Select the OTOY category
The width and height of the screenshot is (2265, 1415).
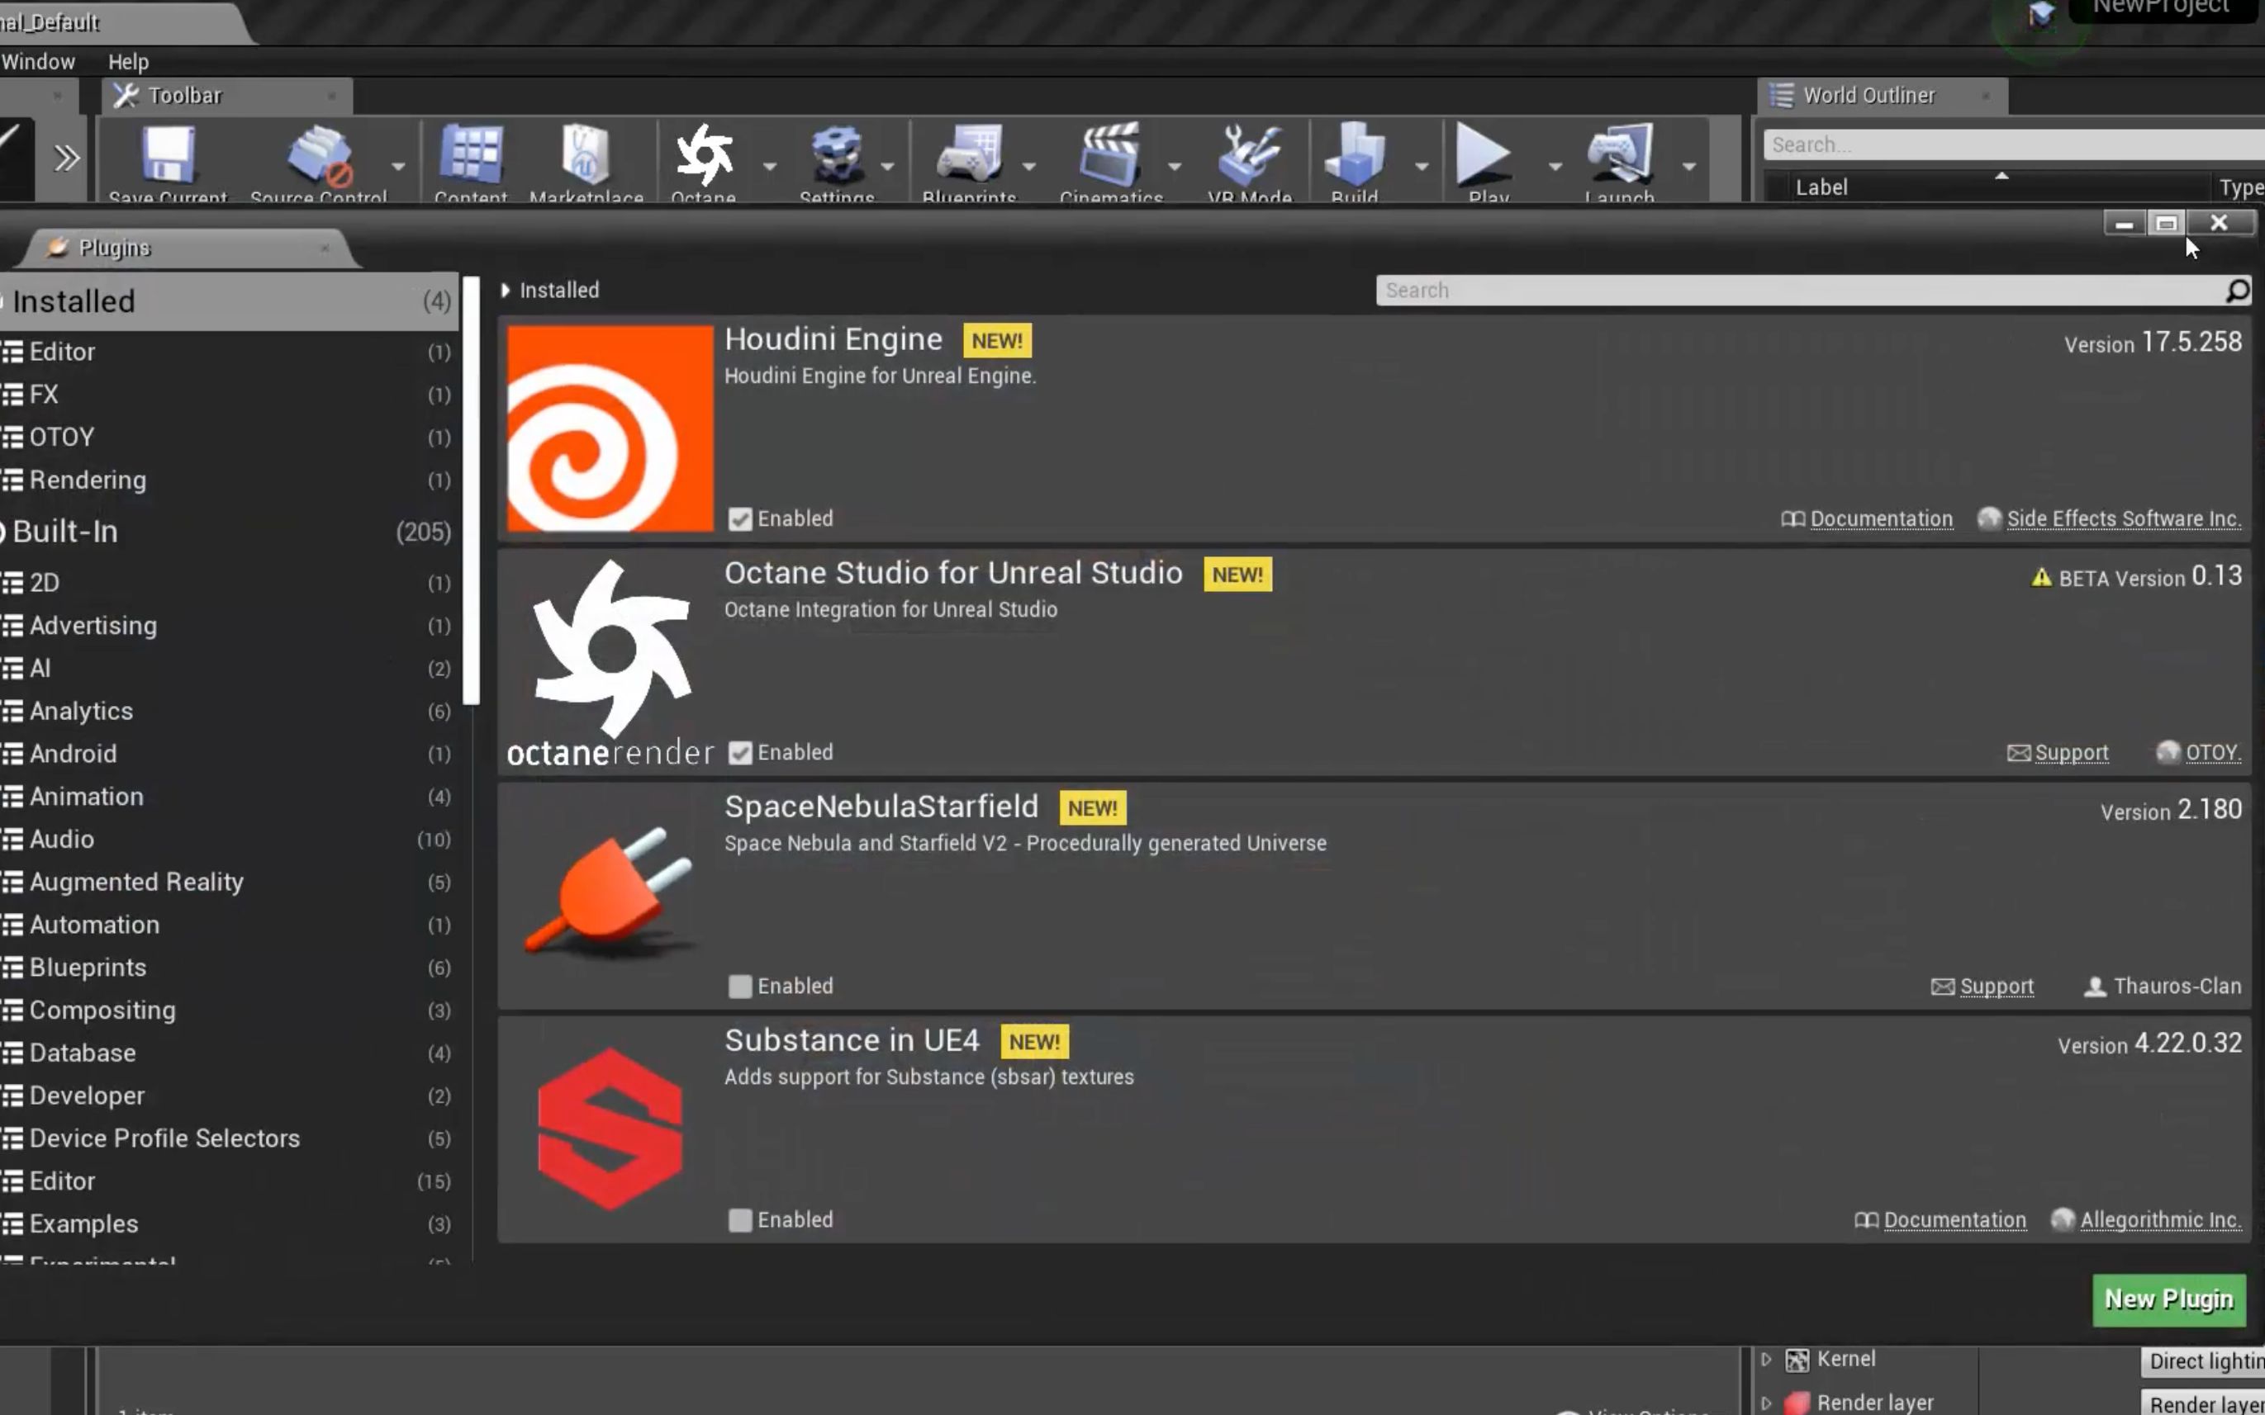230,437
